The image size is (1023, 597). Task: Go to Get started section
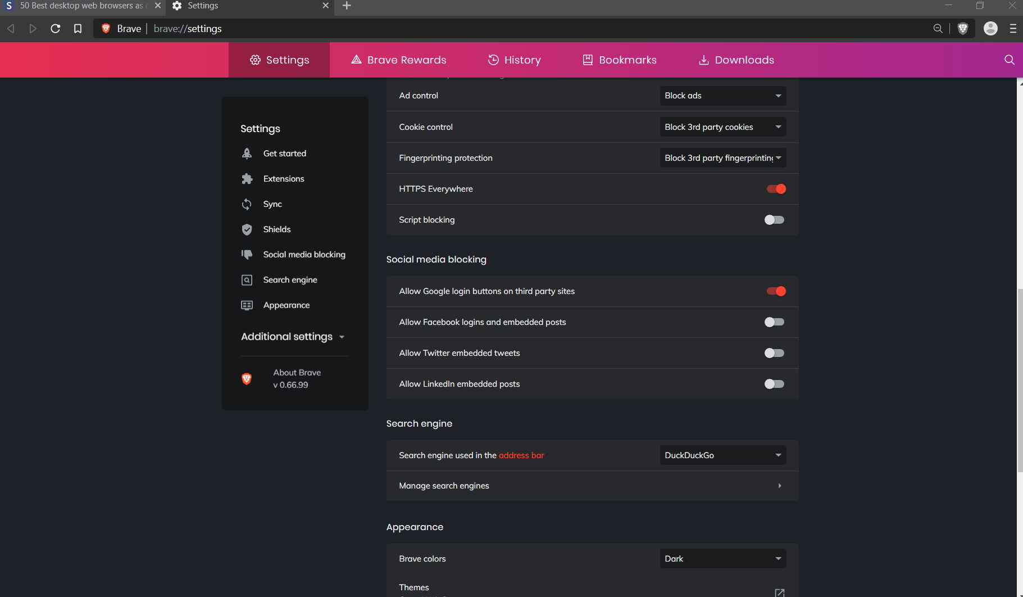tap(285, 153)
